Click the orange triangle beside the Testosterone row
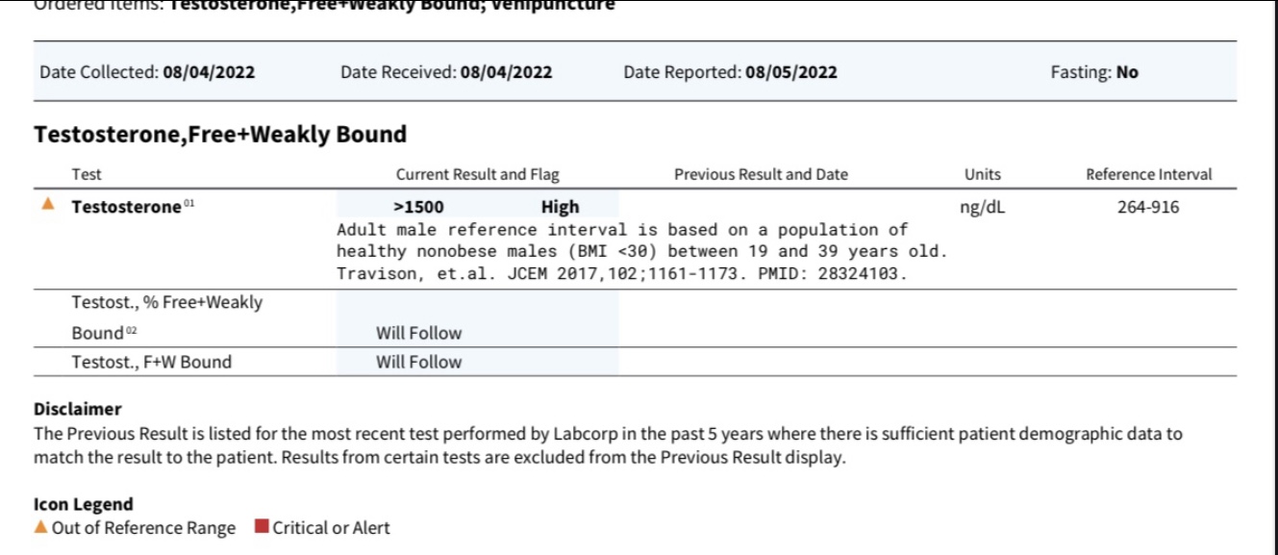Viewport: 1278px width, 555px height. 49,205
